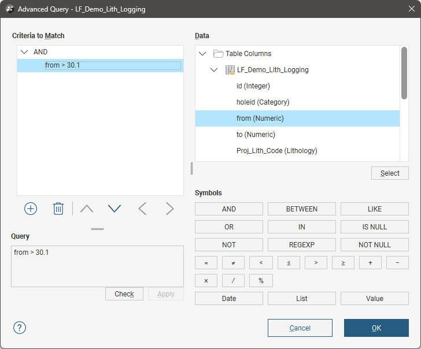Image resolution: width=421 pixels, height=349 pixels.
Task: Click the Check query button
Action: (x=124, y=294)
